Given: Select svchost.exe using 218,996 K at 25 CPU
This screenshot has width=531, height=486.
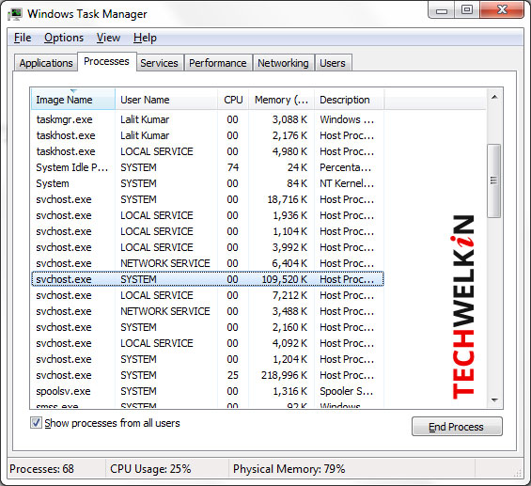Looking at the screenshot, I should coord(208,375).
